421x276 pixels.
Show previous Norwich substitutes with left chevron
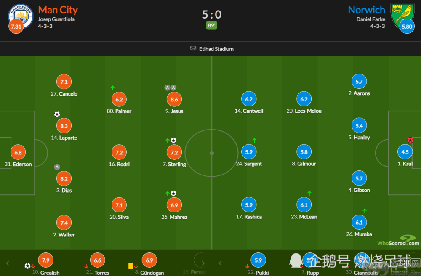coord(220,263)
